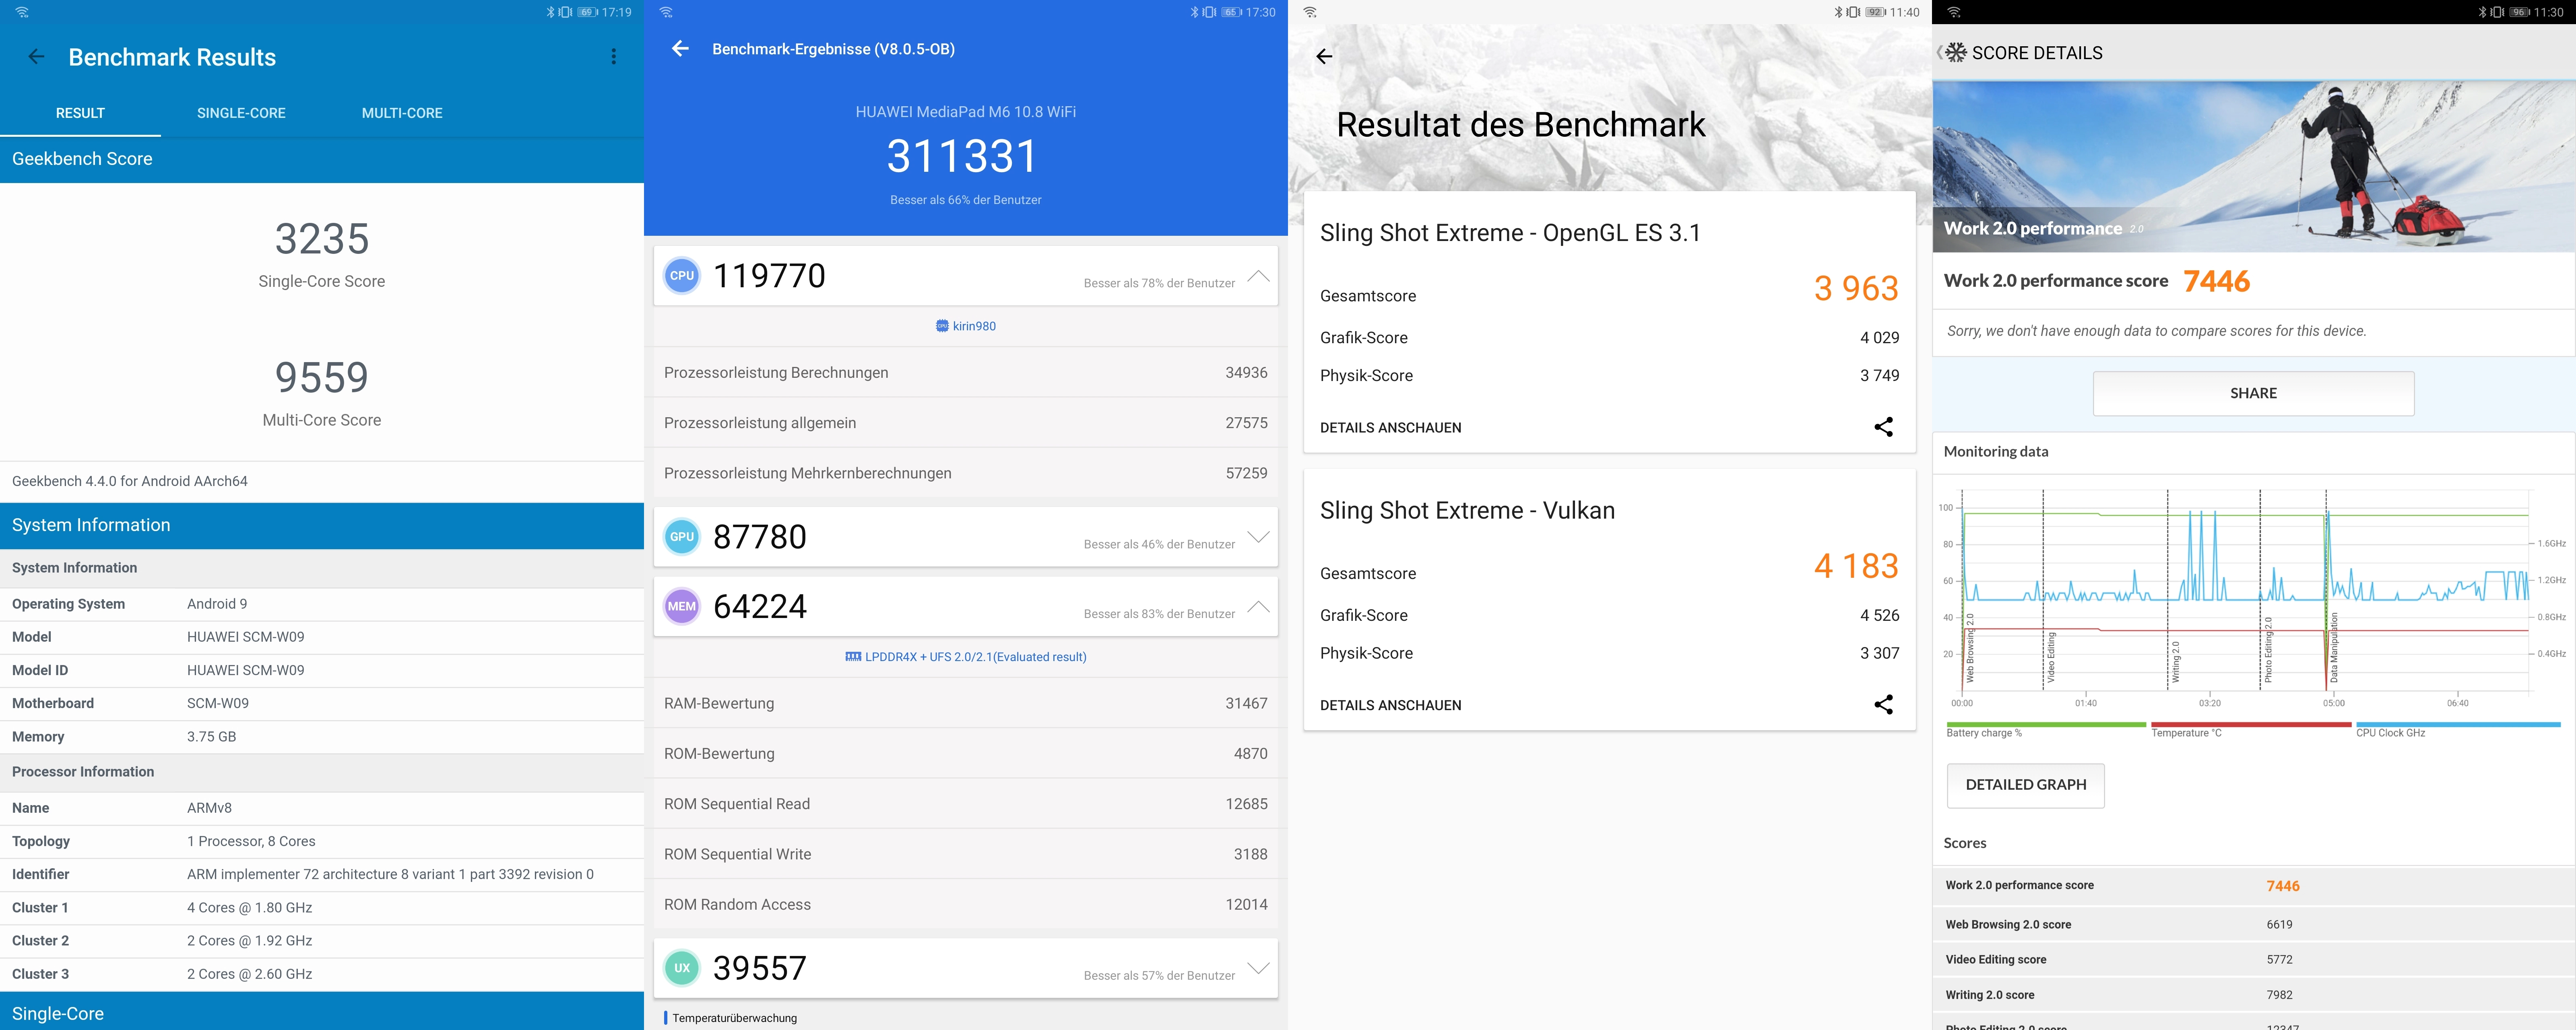Switch to the MULTI-CORE tab
Viewport: 2576px width, 1030px height.
pos(402,113)
